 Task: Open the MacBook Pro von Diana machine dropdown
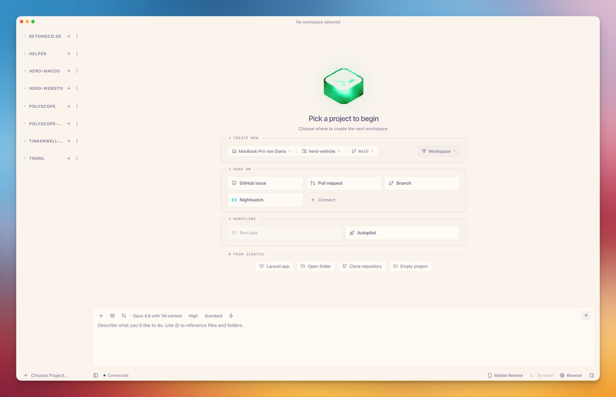[261, 151]
